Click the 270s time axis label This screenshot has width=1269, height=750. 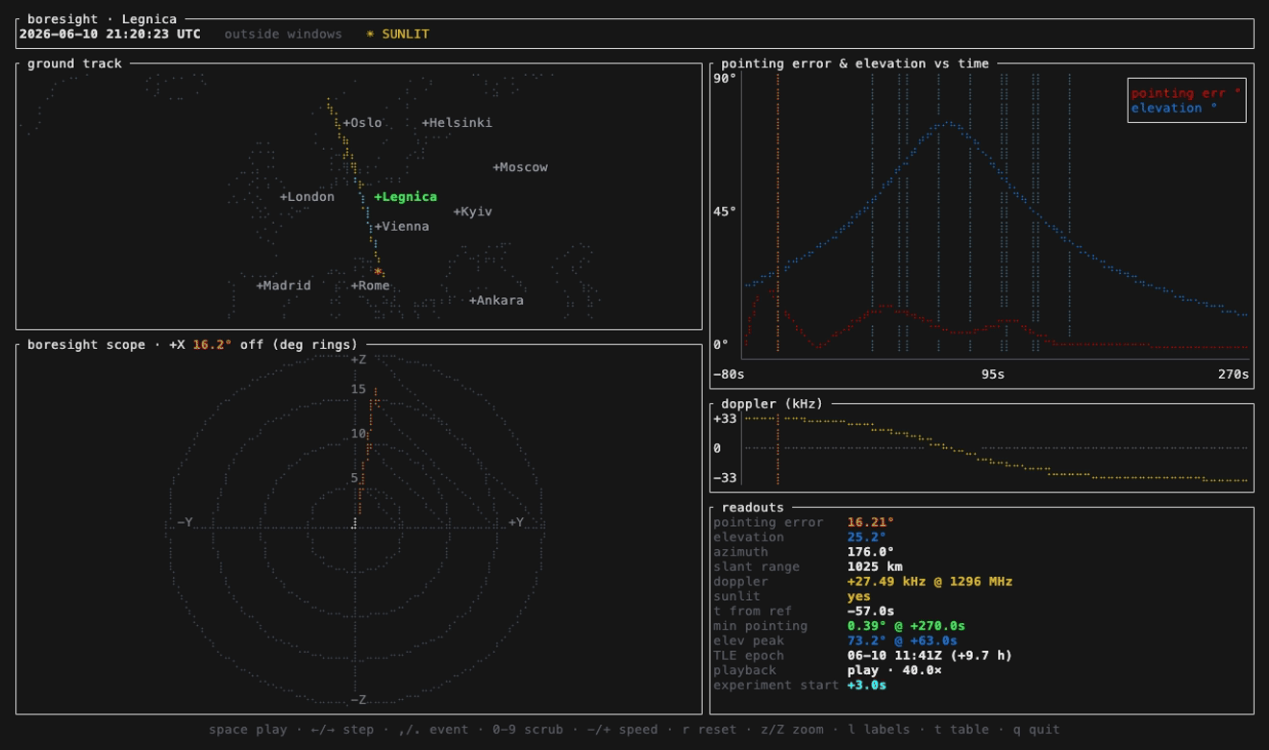pos(1233,374)
